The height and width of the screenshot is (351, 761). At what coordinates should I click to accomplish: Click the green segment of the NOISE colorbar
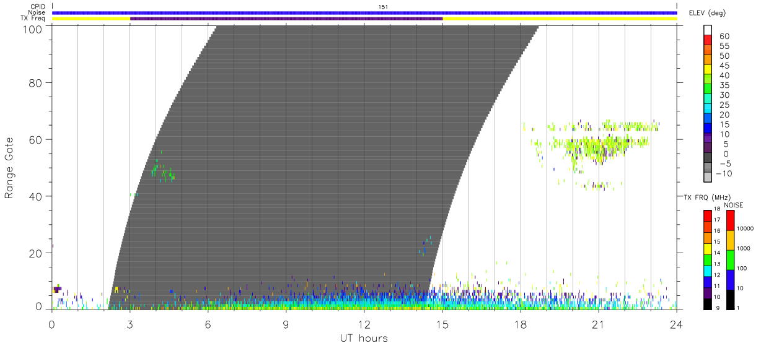[730, 260]
